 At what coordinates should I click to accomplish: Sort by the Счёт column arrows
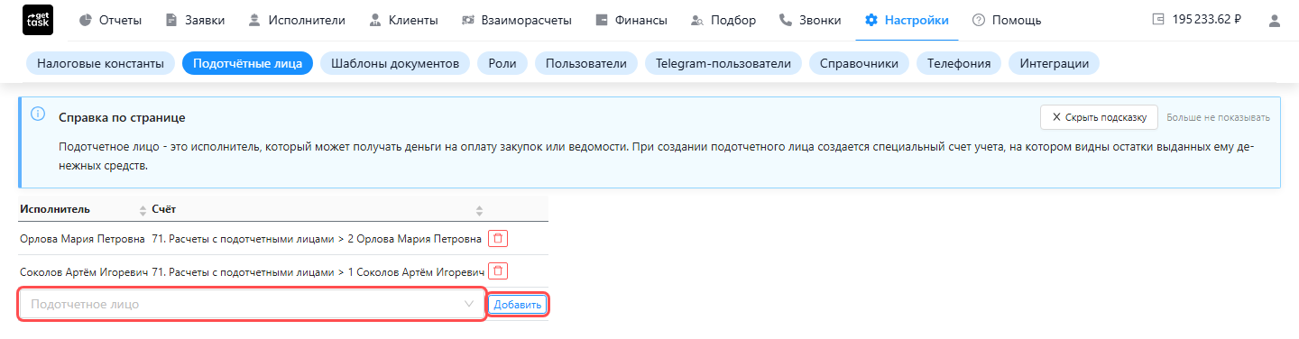pyautogui.click(x=480, y=209)
